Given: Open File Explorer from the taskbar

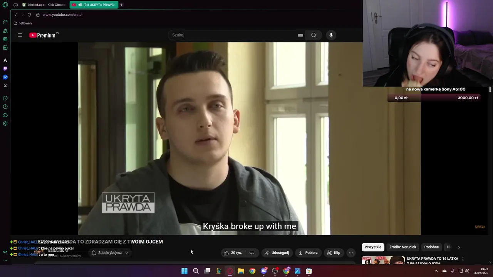Looking at the screenshot, I should pos(241,271).
